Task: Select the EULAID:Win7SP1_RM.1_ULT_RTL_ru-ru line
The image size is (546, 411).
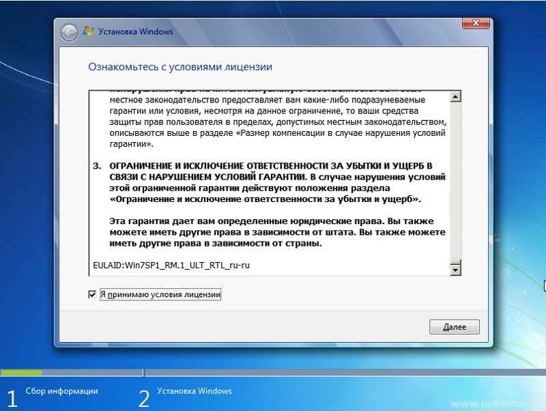Action: (171, 266)
